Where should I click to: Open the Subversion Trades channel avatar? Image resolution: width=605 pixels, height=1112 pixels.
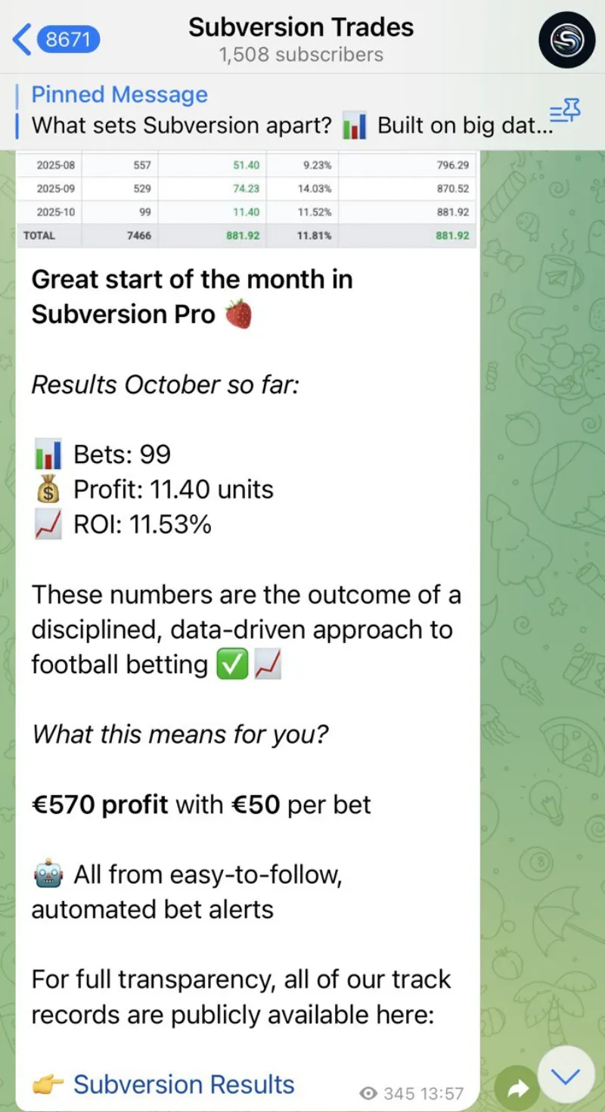(x=566, y=40)
